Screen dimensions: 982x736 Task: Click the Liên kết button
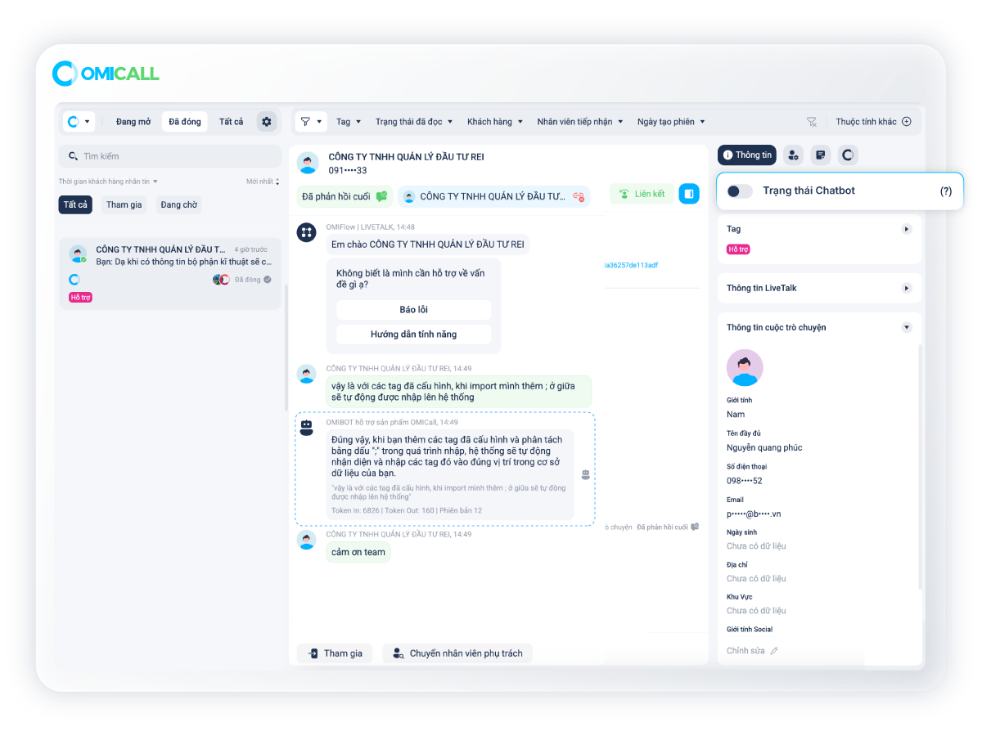(x=642, y=194)
